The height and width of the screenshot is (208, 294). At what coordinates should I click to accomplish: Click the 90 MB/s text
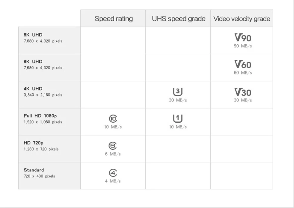coord(243,46)
